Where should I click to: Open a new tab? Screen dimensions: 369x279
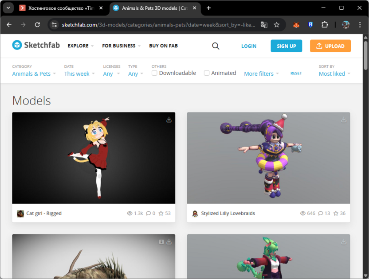click(208, 8)
